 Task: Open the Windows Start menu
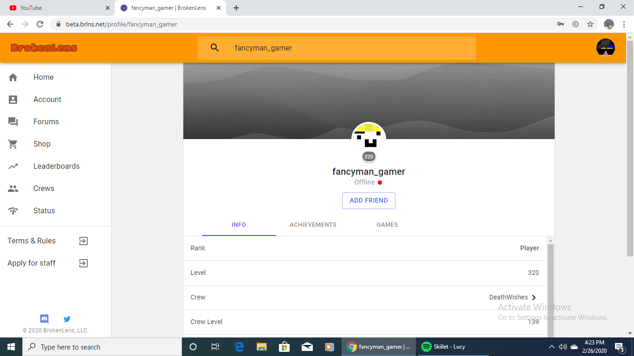pyautogui.click(x=11, y=347)
